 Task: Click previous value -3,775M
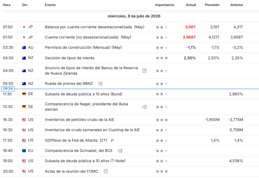(236, 120)
